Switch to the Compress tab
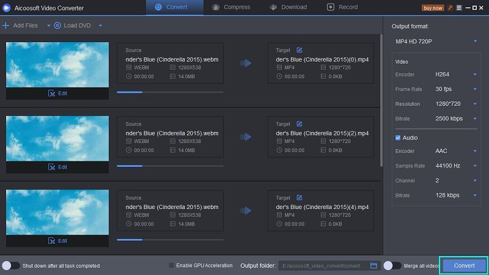 [x=231, y=7]
